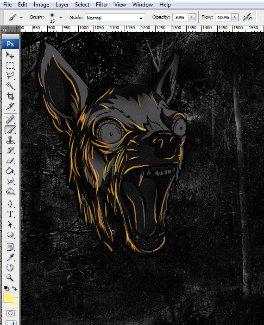Click the Opacity value field showing 30%
Screen dimensions: 264x325
(181, 18)
